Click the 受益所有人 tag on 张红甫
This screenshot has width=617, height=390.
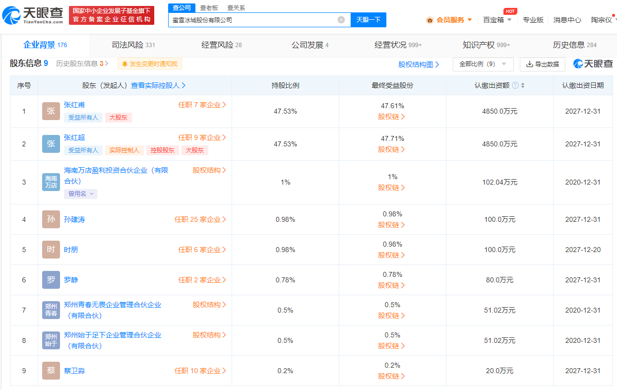(x=83, y=118)
